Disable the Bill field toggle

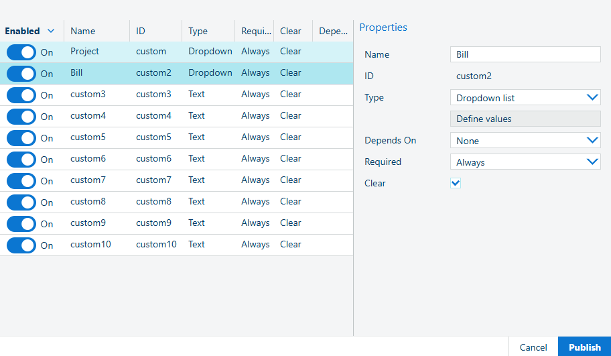click(x=21, y=74)
